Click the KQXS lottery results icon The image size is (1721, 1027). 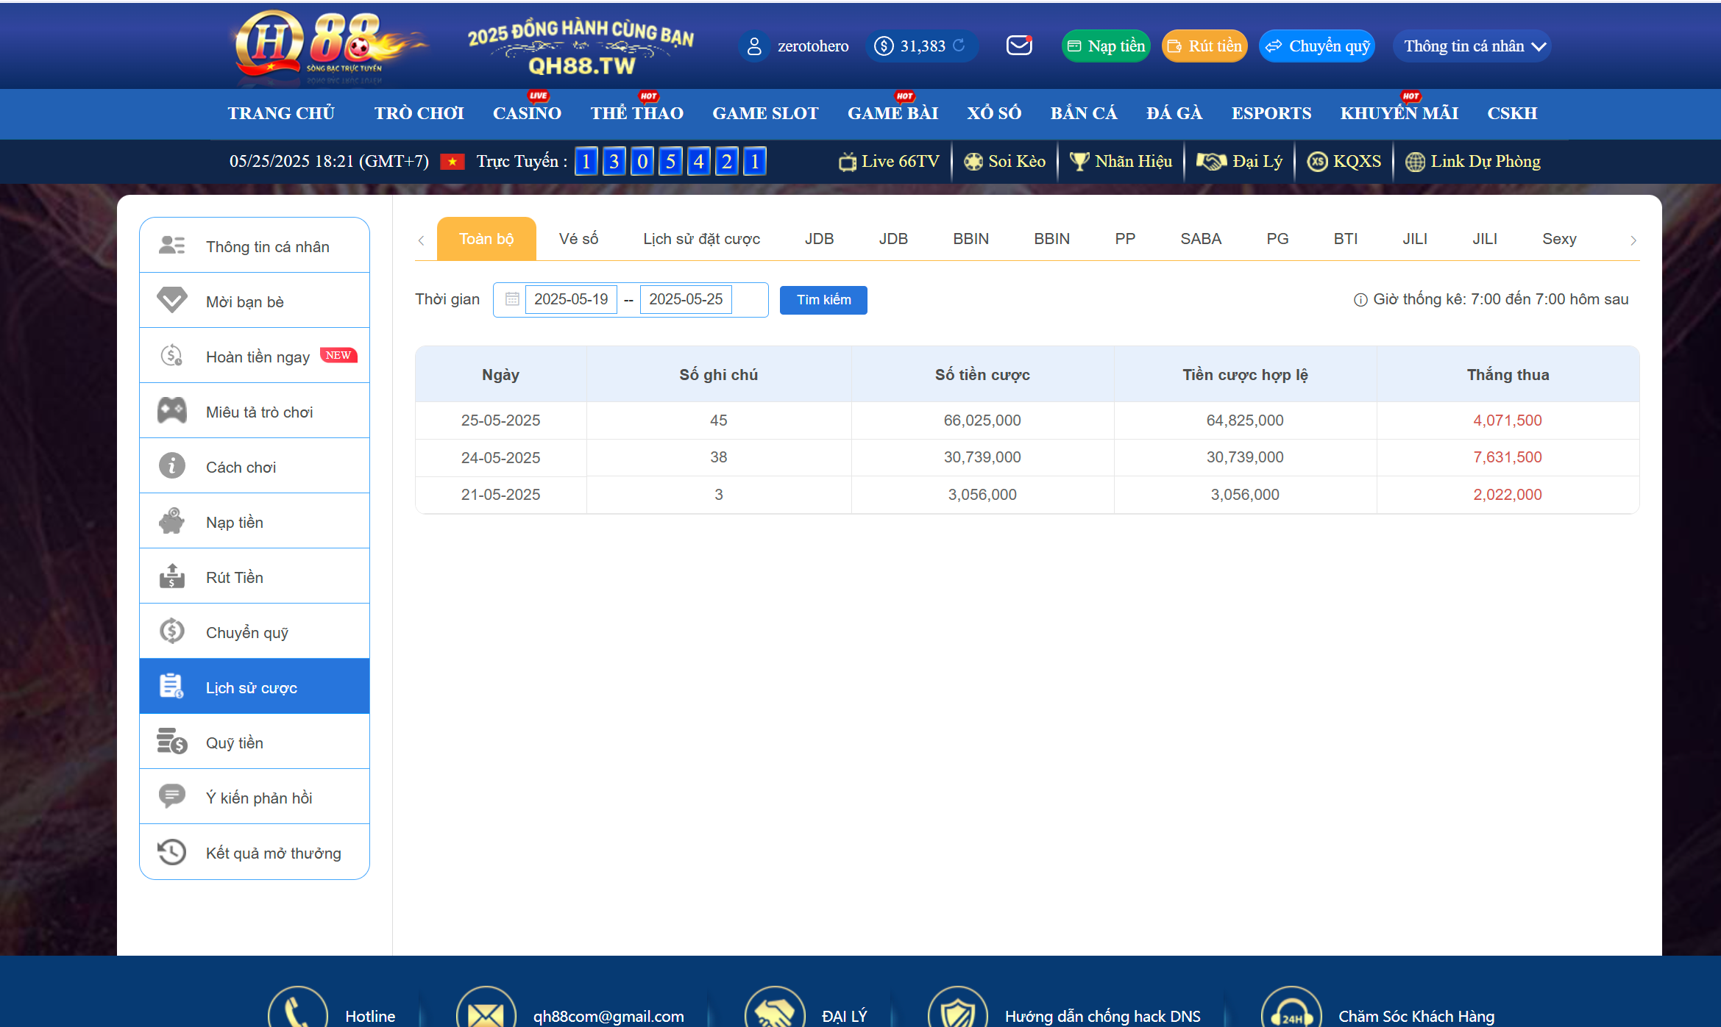pyautogui.click(x=1317, y=162)
